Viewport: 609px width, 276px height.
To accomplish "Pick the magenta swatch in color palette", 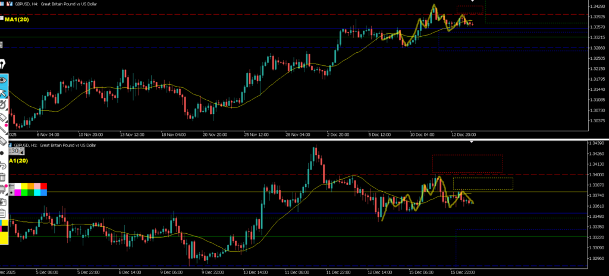I will point(18,193).
